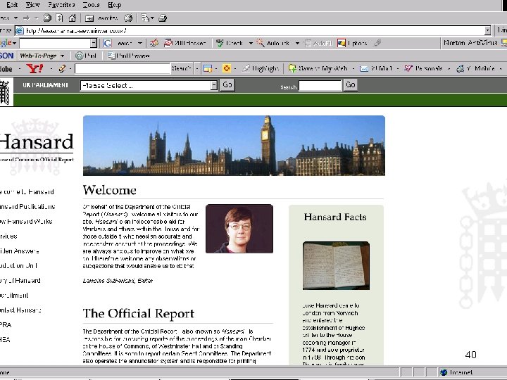Click the Yahoo Highlight marker icon
The height and width of the screenshot is (380, 507).
(x=246, y=68)
